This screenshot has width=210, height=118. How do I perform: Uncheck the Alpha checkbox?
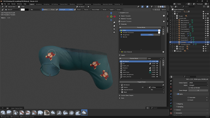click(178, 94)
